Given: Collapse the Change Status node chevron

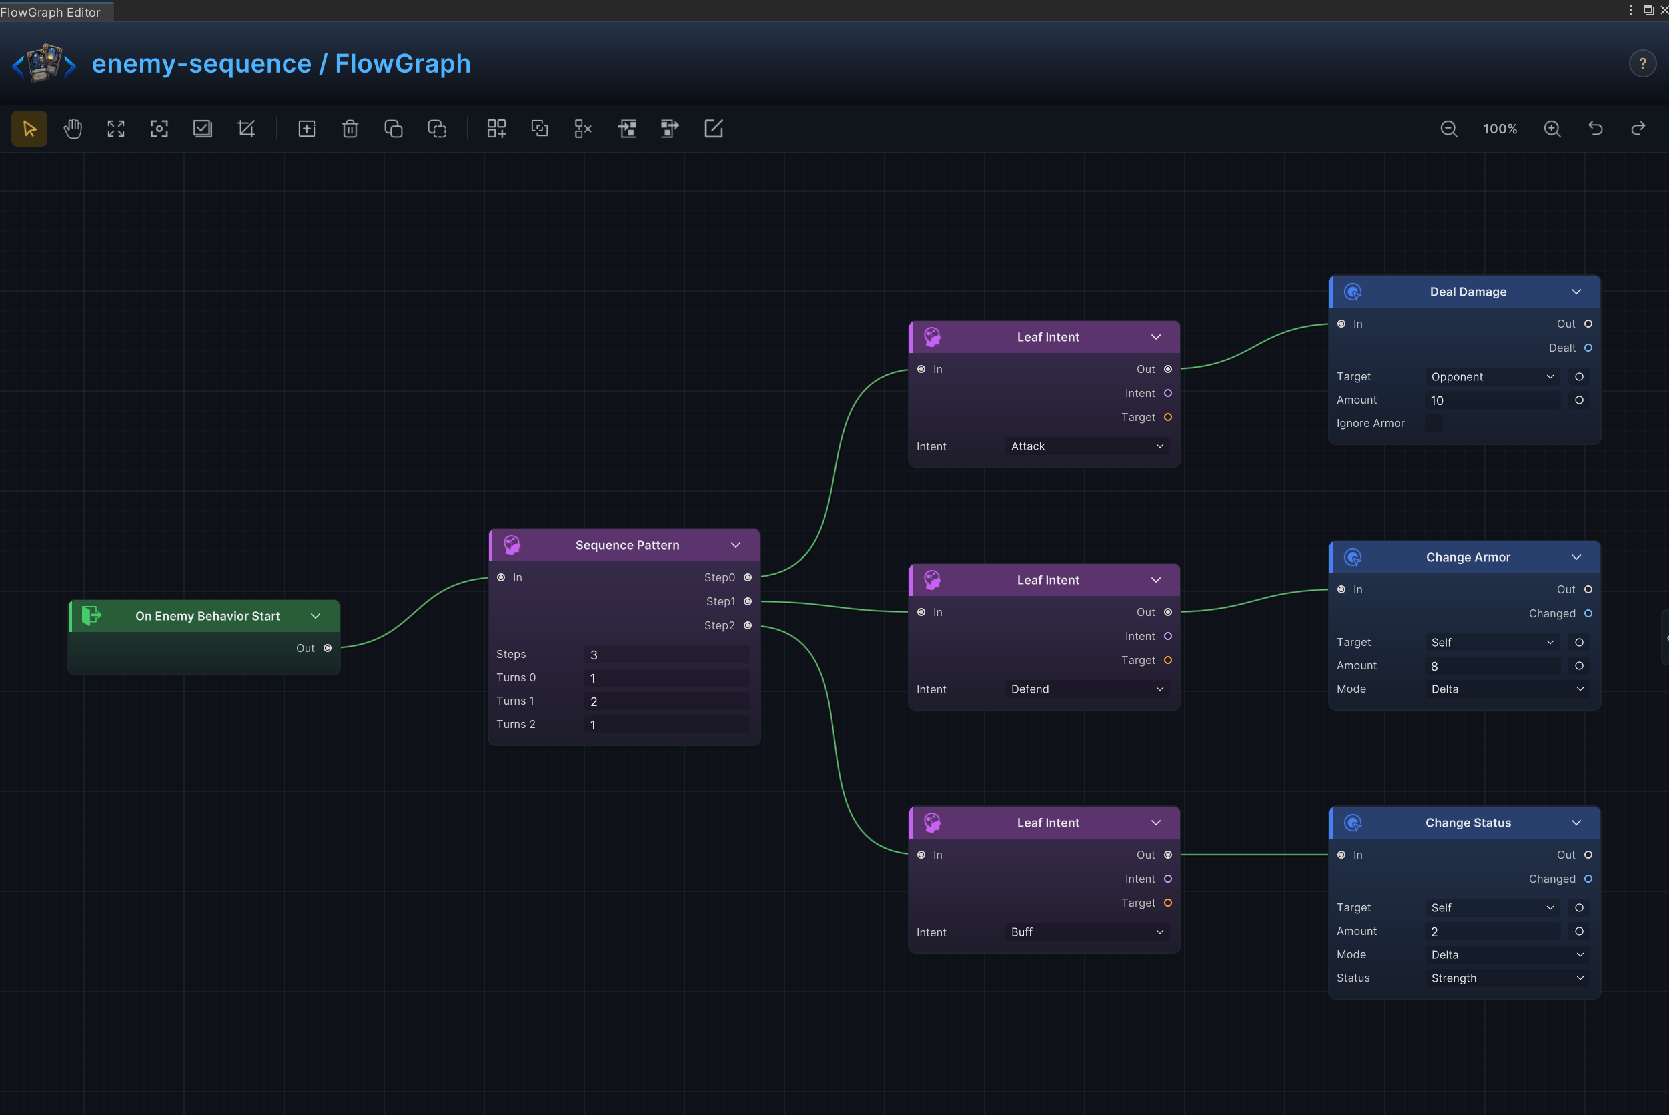Looking at the screenshot, I should (x=1576, y=823).
